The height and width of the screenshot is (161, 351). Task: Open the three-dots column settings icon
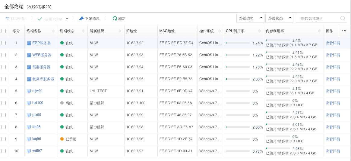coord(344,31)
